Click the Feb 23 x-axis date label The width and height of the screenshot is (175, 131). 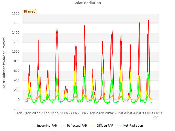pyautogui.click(x=58, y=113)
